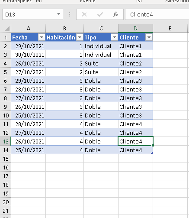Viewport: 189px width, 218px height.
Task: Select Cliente4 cell in row 11
Action: [x=135, y=124]
